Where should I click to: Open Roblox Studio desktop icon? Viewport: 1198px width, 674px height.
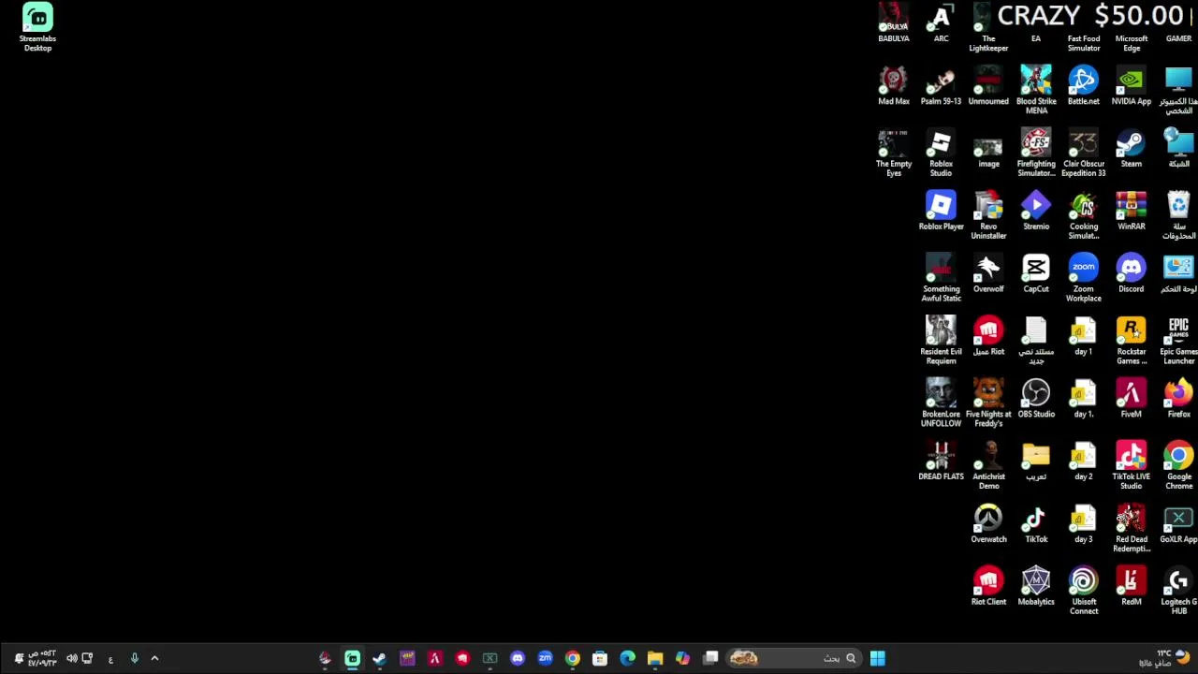(x=941, y=153)
